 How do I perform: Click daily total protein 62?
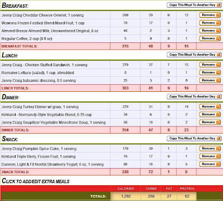[187, 196]
